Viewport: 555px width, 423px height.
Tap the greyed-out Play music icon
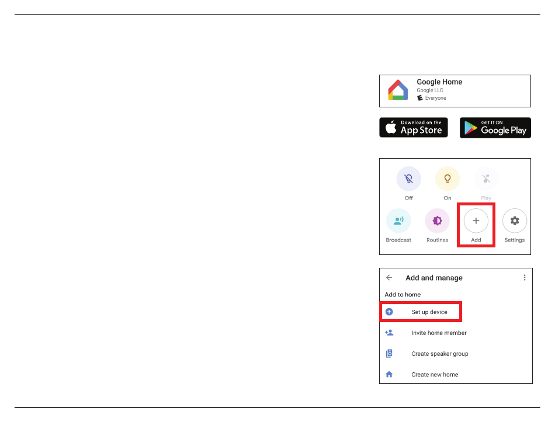coord(486,179)
